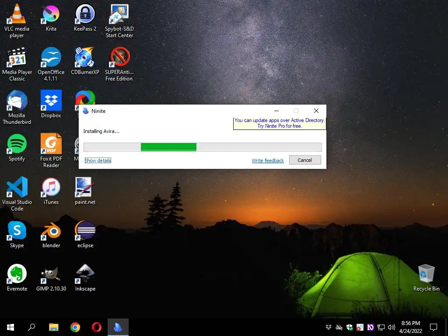
Task: Click the OneNote tray icon
Action: (371, 327)
